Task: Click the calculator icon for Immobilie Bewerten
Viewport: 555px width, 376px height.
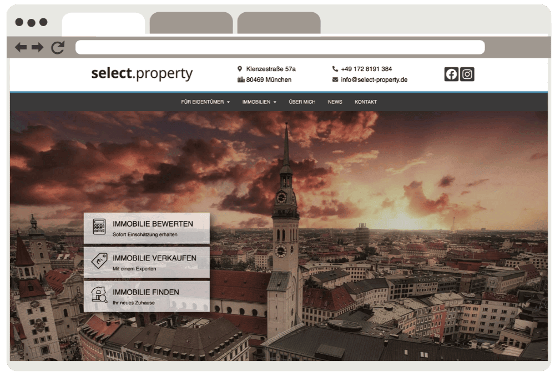Action: (99, 227)
